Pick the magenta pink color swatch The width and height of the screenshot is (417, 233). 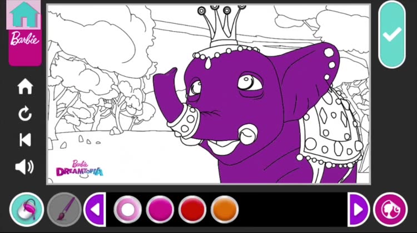(160, 209)
